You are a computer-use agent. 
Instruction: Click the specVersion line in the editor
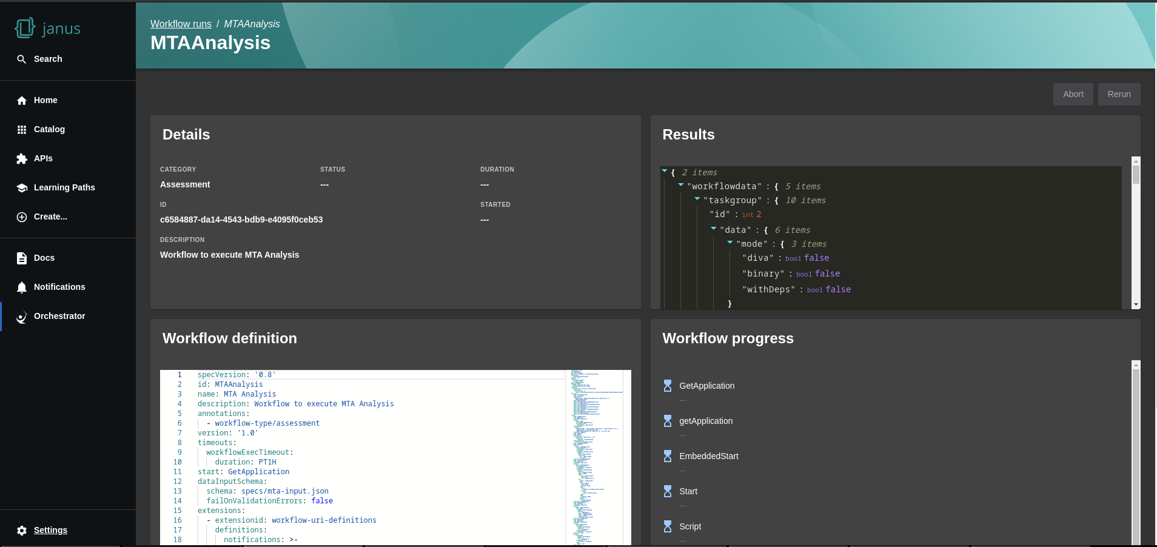pos(236,375)
